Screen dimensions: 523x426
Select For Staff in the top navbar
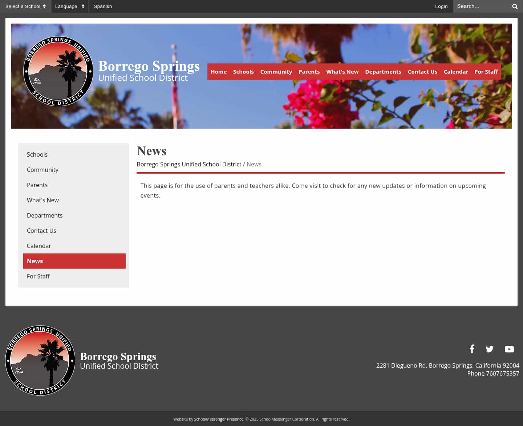[x=486, y=72]
